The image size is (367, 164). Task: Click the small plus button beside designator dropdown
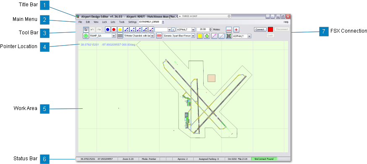pos(173,30)
